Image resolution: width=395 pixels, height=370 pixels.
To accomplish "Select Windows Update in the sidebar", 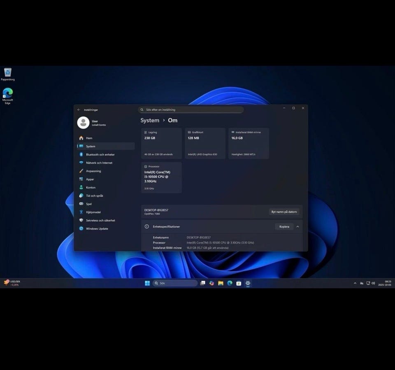I will pos(97,229).
